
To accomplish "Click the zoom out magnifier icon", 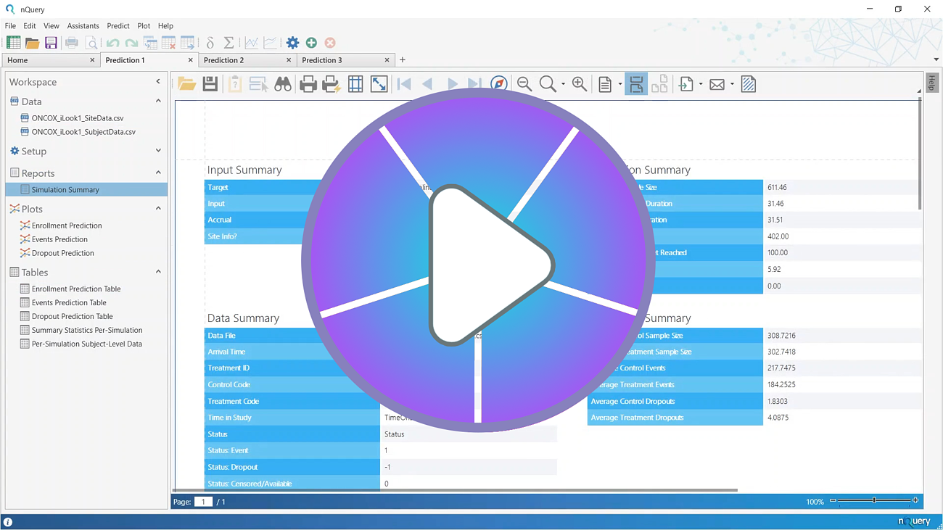I will [524, 85].
